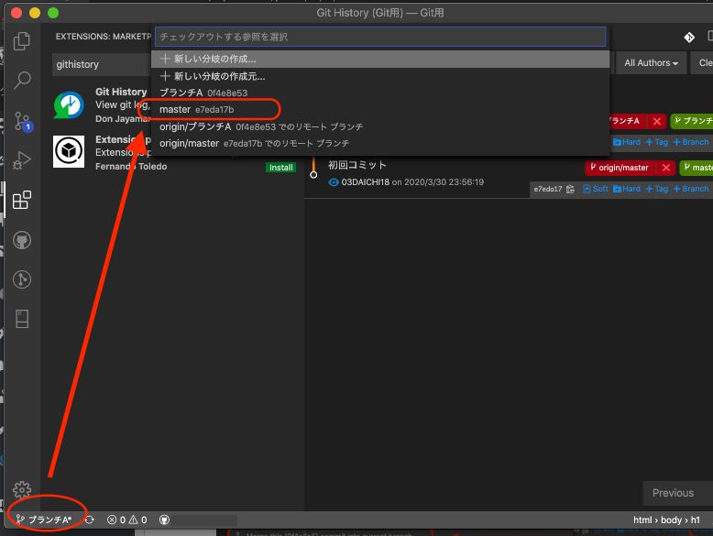
Task: Hard reset to commit e7eda17
Action: pyautogui.click(x=627, y=189)
